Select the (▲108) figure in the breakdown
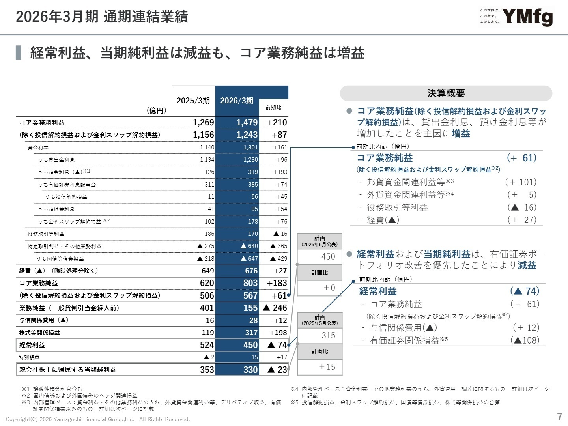Image resolution: width=568 pixels, height=426 pixels. 525,340
